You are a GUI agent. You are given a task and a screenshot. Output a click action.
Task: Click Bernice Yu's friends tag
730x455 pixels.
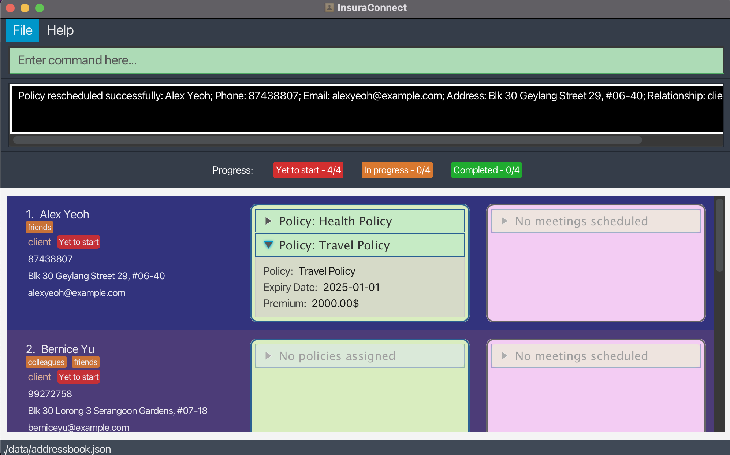[86, 362]
